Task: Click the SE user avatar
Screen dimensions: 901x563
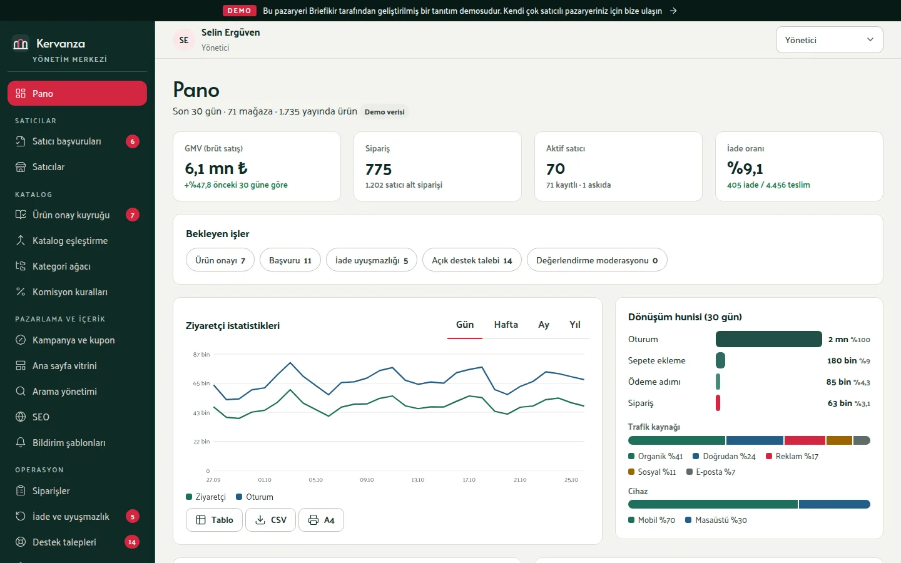Action: click(184, 40)
